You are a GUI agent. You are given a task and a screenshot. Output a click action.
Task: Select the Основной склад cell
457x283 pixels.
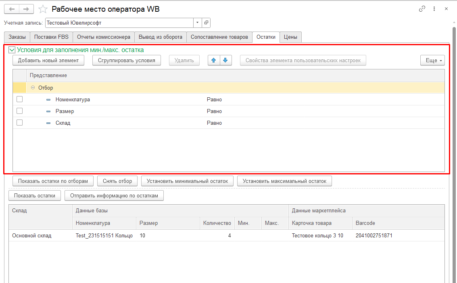(x=40, y=235)
